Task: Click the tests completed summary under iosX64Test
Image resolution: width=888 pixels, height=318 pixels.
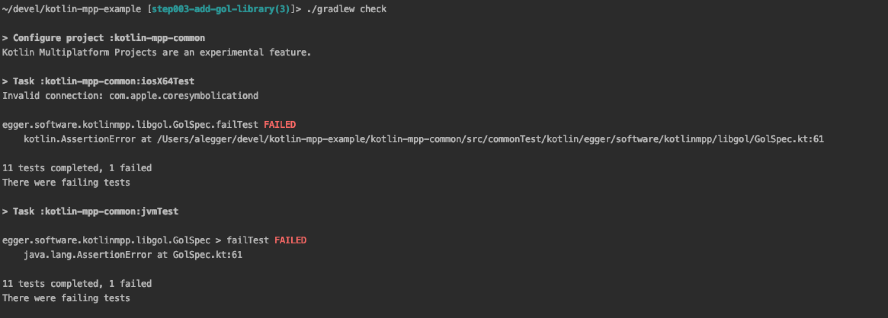Action: tap(77, 168)
